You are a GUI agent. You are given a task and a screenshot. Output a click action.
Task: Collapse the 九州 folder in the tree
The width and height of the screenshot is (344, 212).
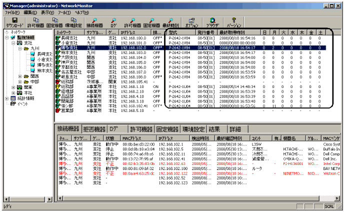(x=20, y=49)
